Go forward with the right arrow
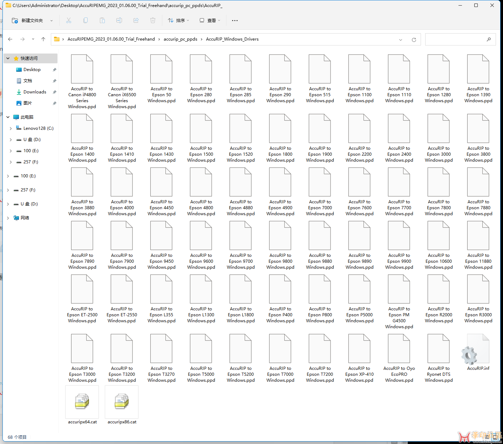Image resolution: width=503 pixels, height=444 pixels. (x=22, y=39)
